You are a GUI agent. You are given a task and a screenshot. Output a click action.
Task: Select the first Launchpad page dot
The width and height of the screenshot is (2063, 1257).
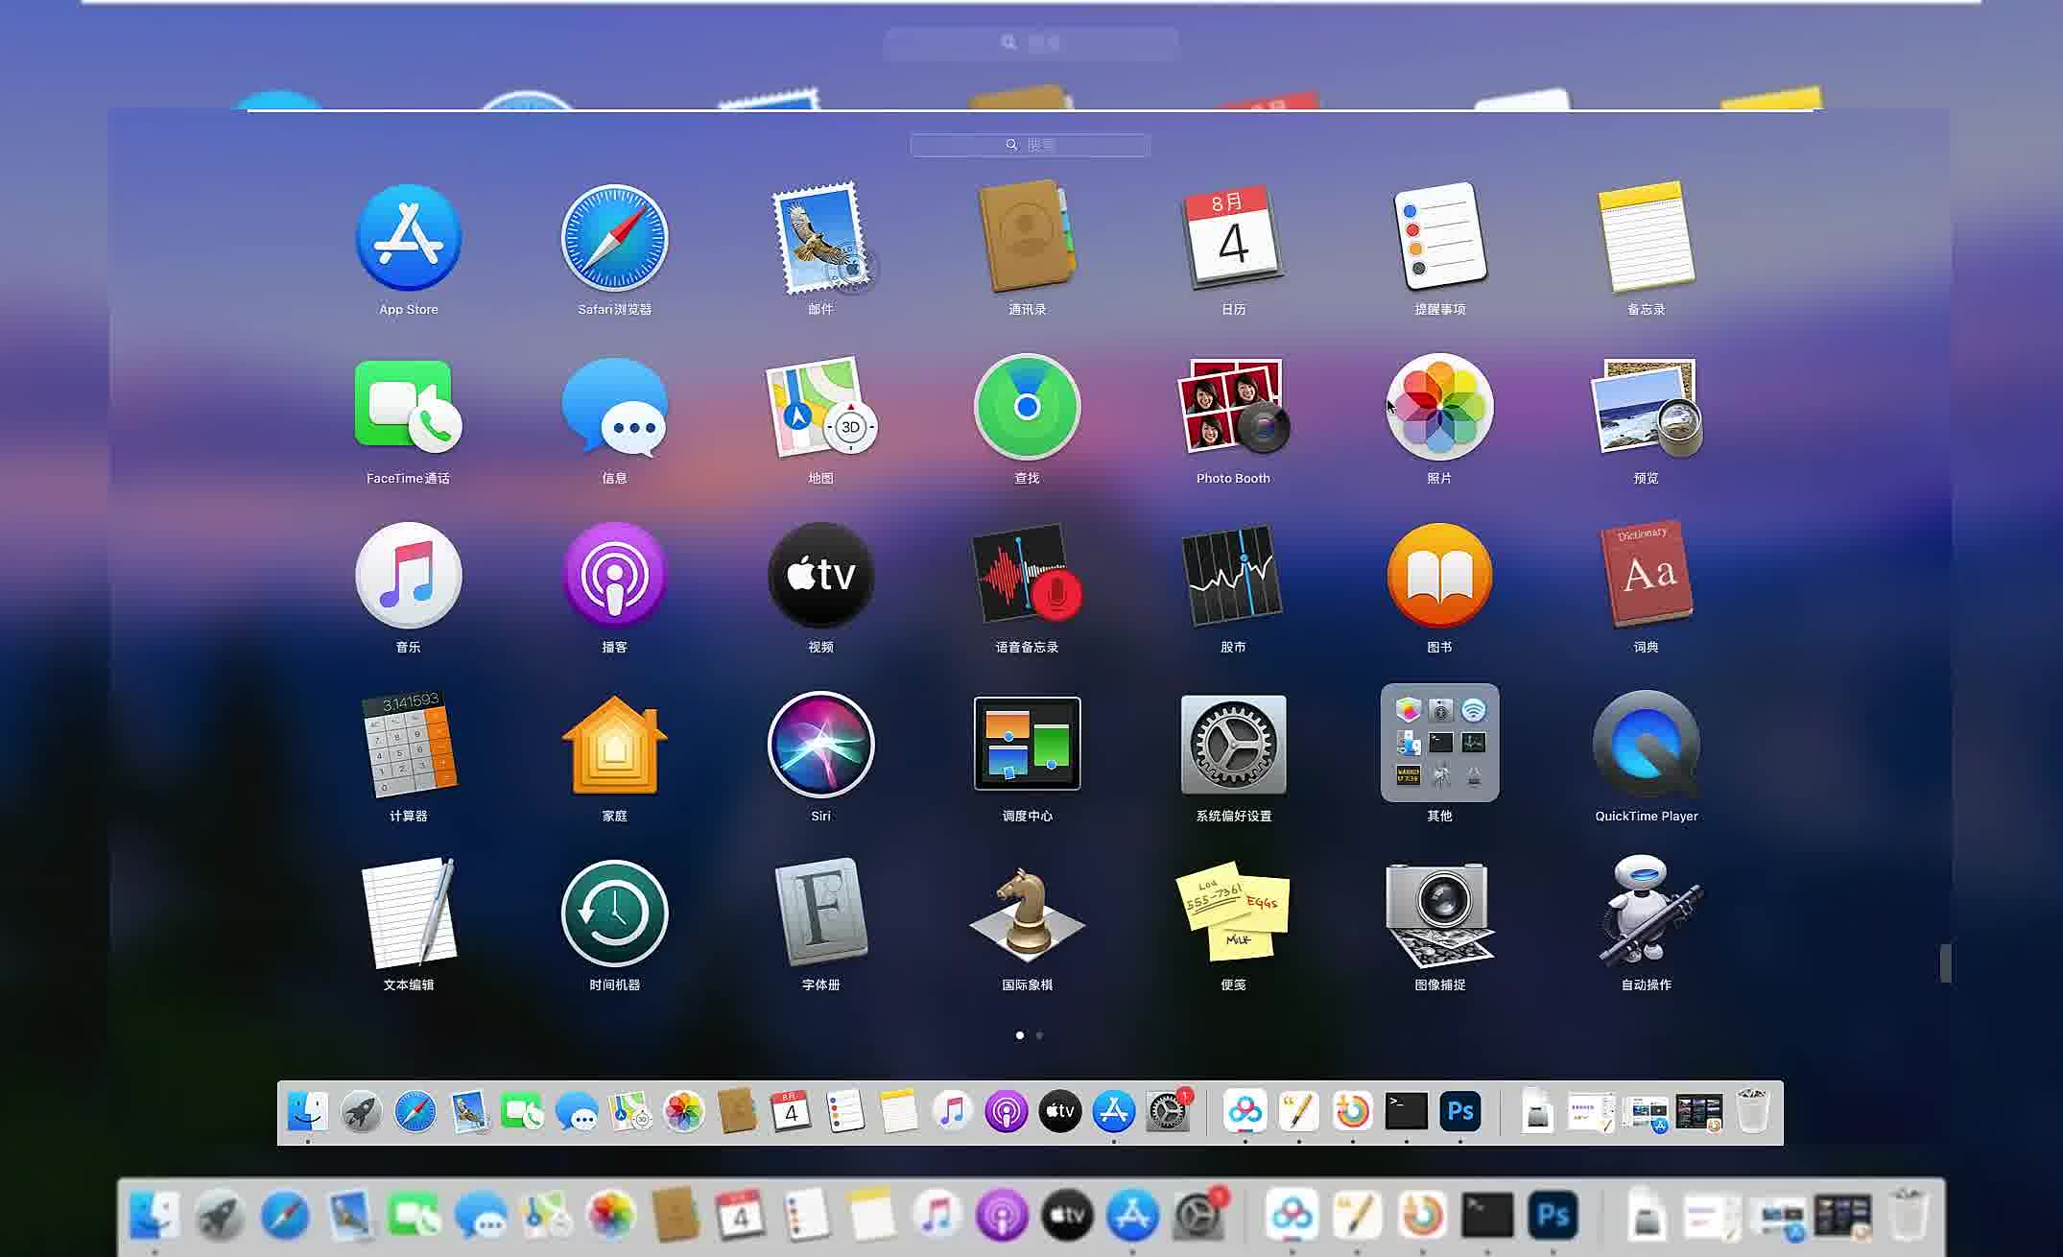pos(1019,1035)
